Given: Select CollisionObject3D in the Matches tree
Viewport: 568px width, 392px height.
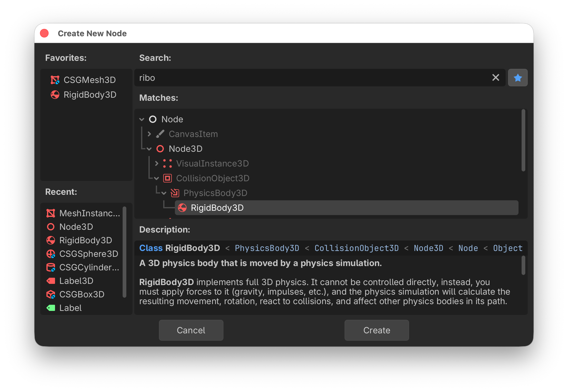Looking at the screenshot, I should (213, 178).
